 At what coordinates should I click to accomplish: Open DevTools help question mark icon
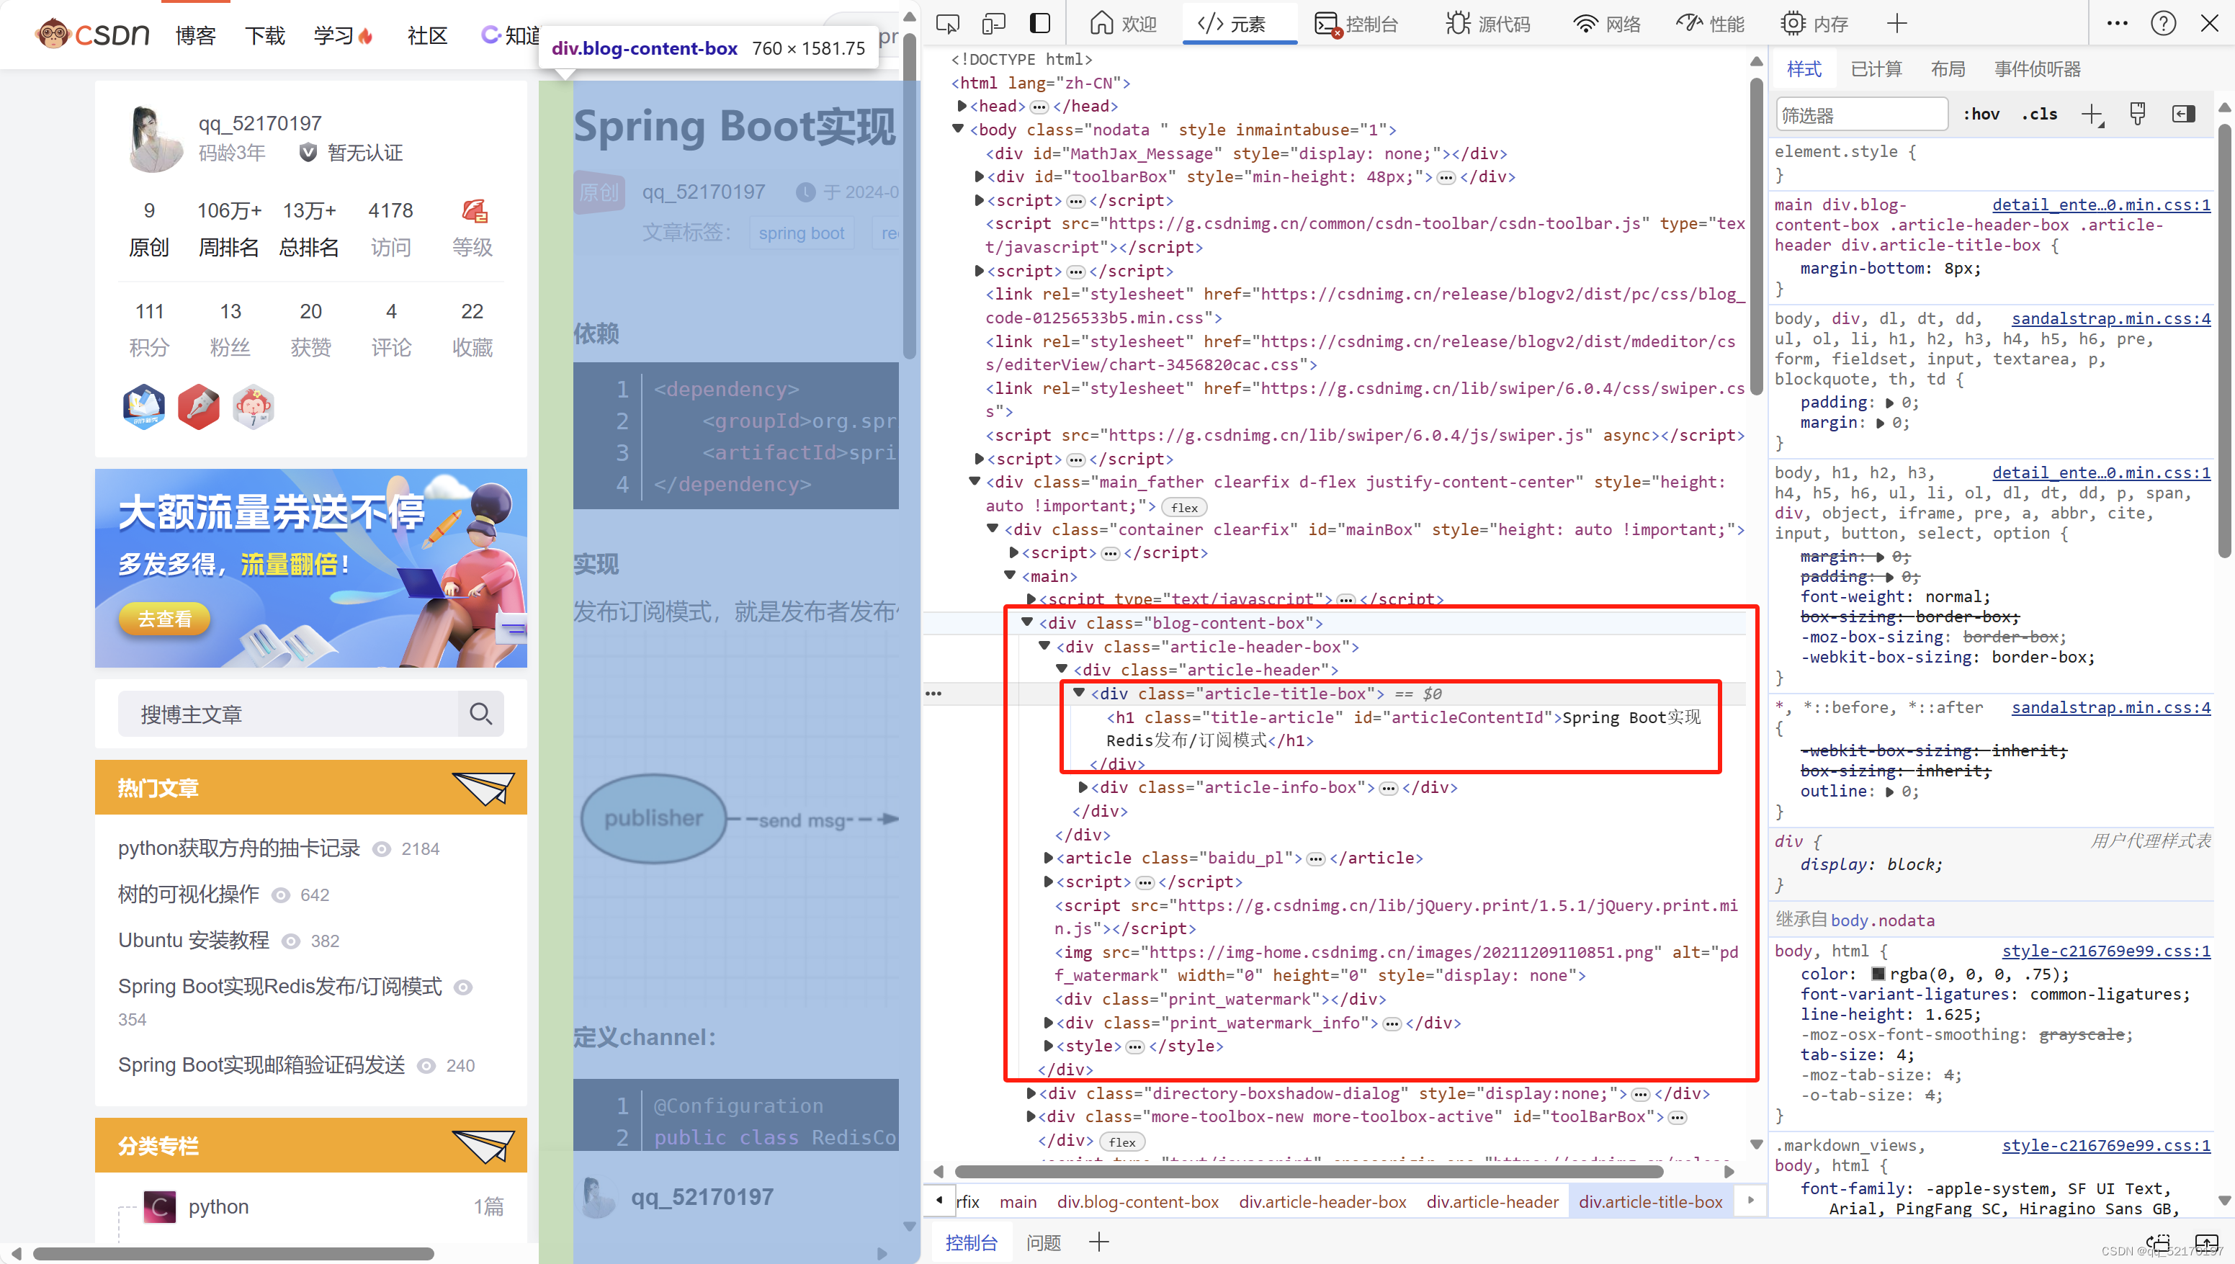2163,24
